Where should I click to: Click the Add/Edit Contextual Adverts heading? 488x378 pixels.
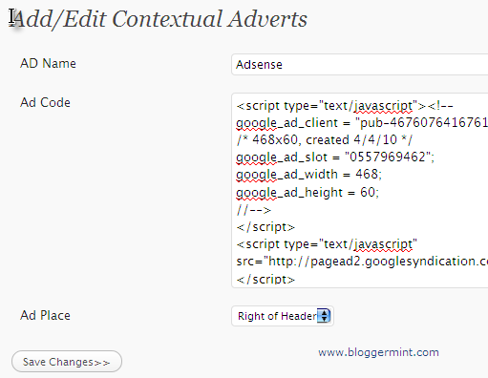[158, 19]
